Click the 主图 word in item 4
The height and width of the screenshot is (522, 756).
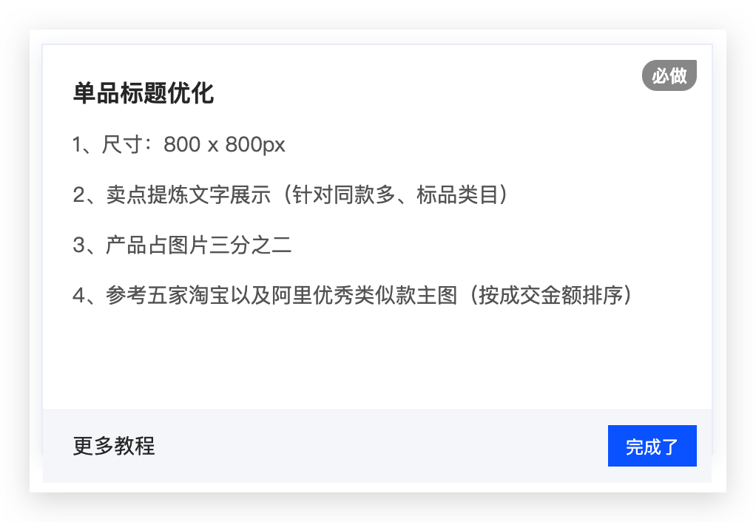(x=437, y=295)
